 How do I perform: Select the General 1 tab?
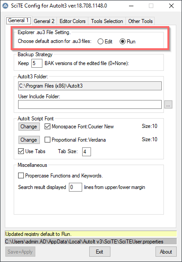[x=19, y=20]
